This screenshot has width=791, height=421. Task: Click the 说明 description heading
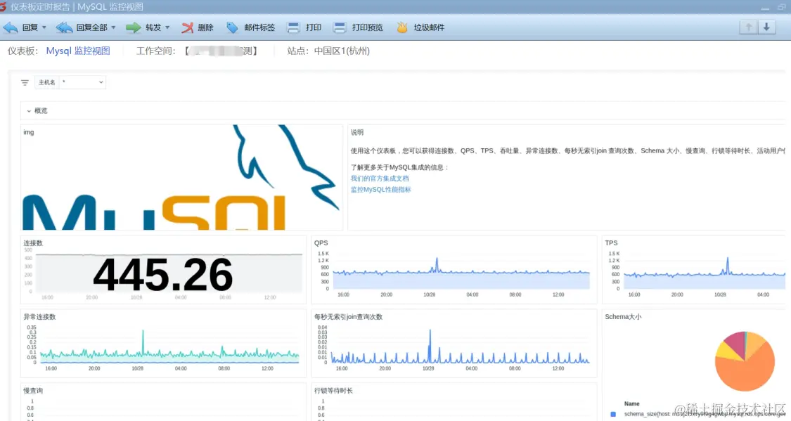pyautogui.click(x=357, y=133)
